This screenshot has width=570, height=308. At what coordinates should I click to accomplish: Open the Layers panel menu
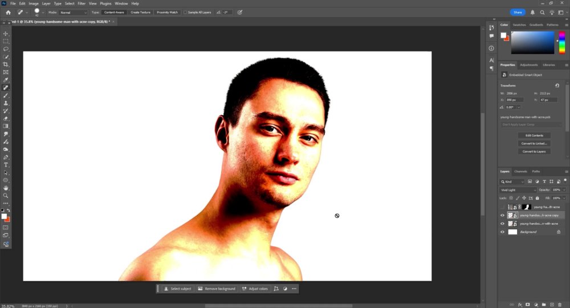point(567,172)
